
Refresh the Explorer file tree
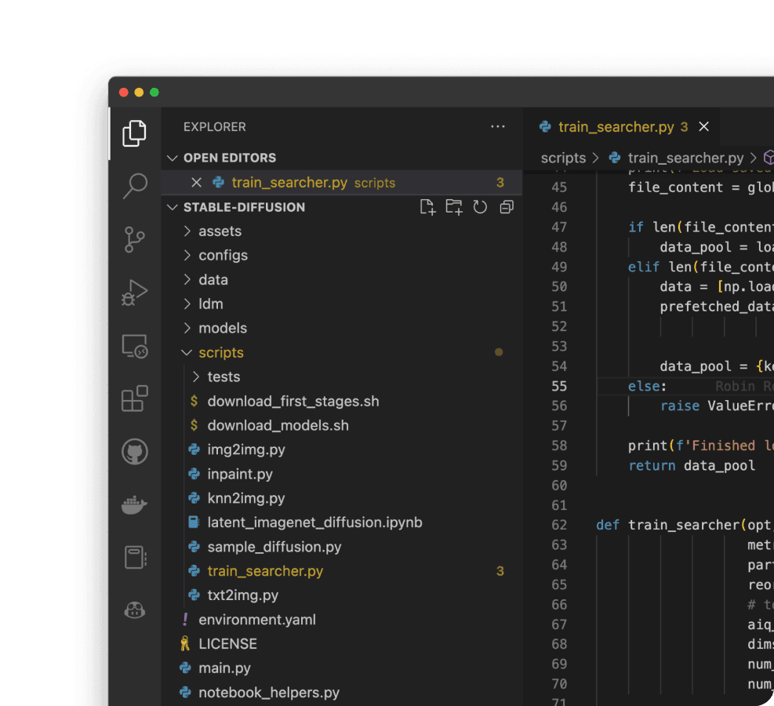click(480, 207)
